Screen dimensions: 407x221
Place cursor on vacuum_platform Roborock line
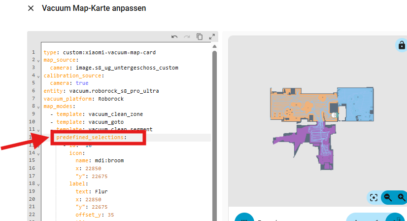pyautogui.click(x=74, y=99)
